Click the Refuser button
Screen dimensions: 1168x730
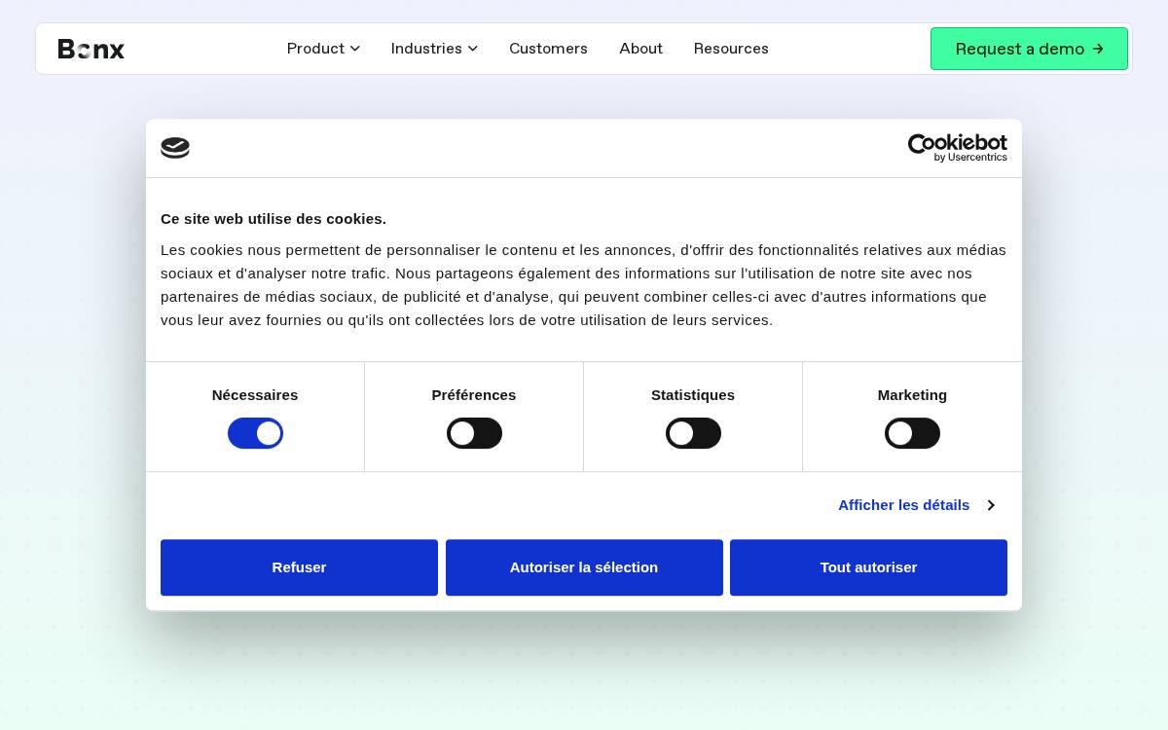[299, 567]
